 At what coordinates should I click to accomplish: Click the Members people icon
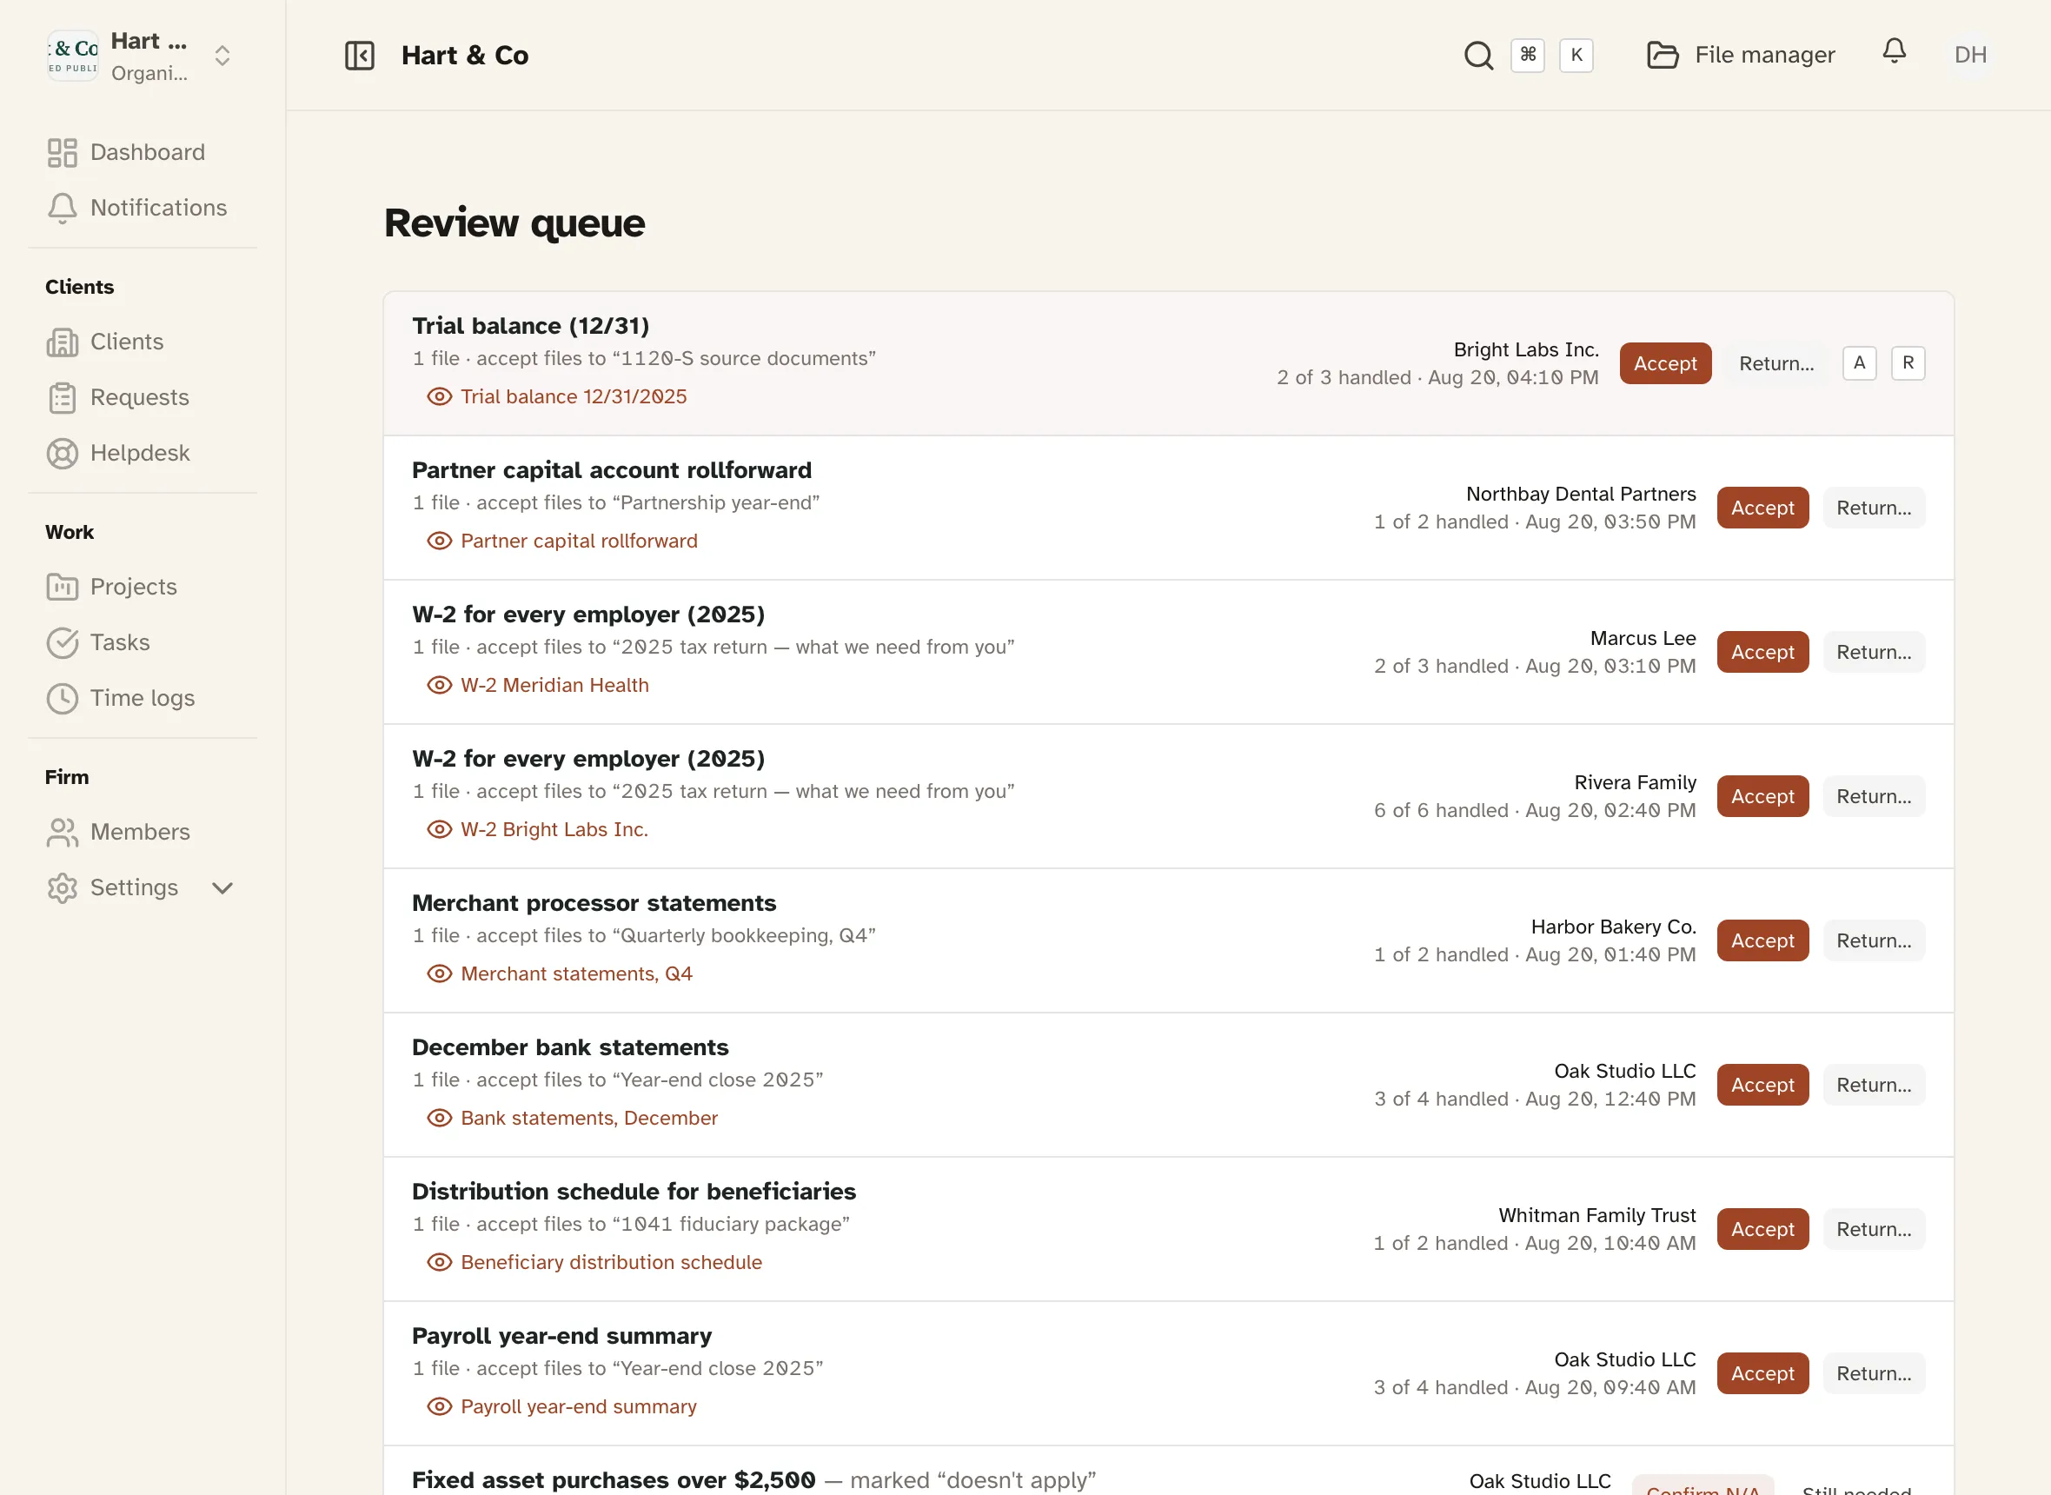(x=62, y=832)
